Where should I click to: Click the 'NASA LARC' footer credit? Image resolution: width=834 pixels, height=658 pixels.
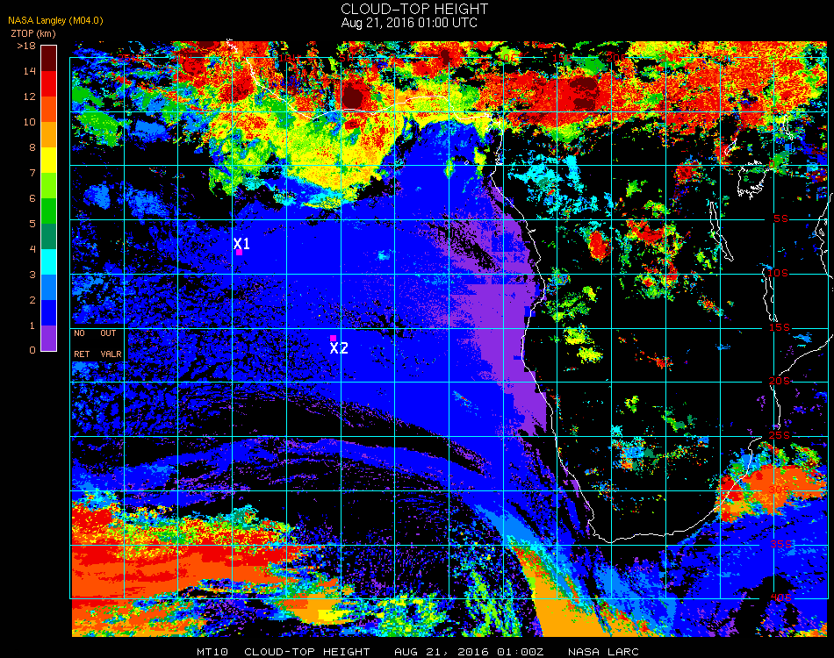(603, 652)
